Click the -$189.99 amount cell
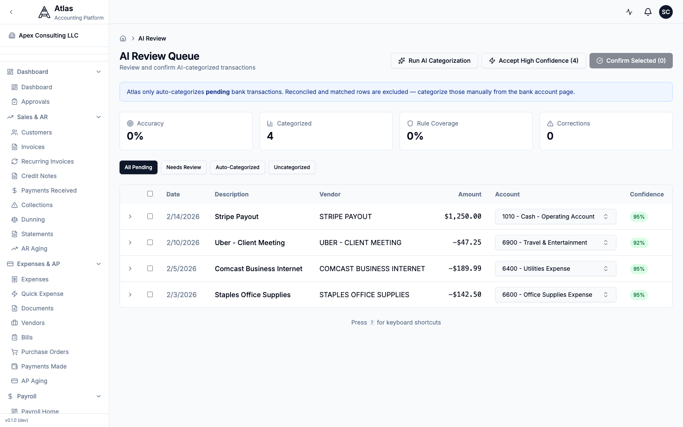Screen dimensions: 683x427 pyautogui.click(x=465, y=269)
